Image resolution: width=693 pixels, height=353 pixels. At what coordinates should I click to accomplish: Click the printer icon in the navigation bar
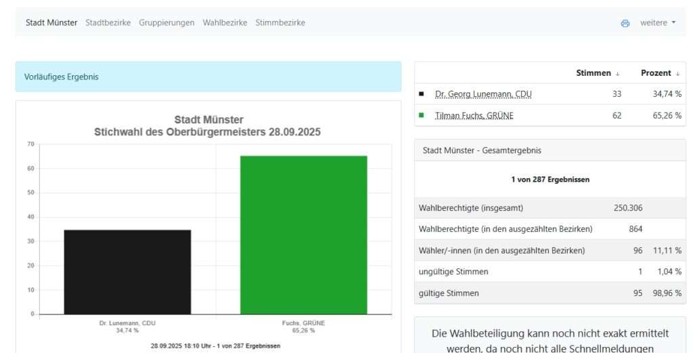(x=625, y=23)
